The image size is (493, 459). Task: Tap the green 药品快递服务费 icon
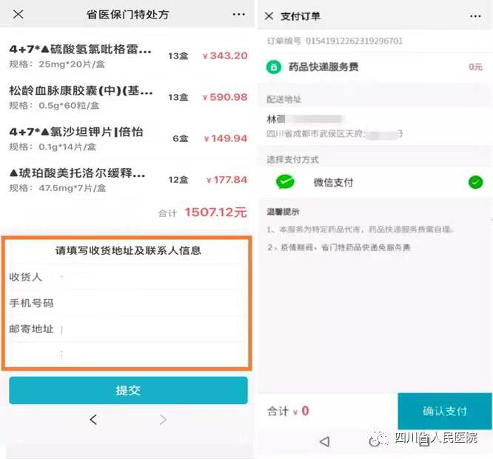tap(274, 67)
